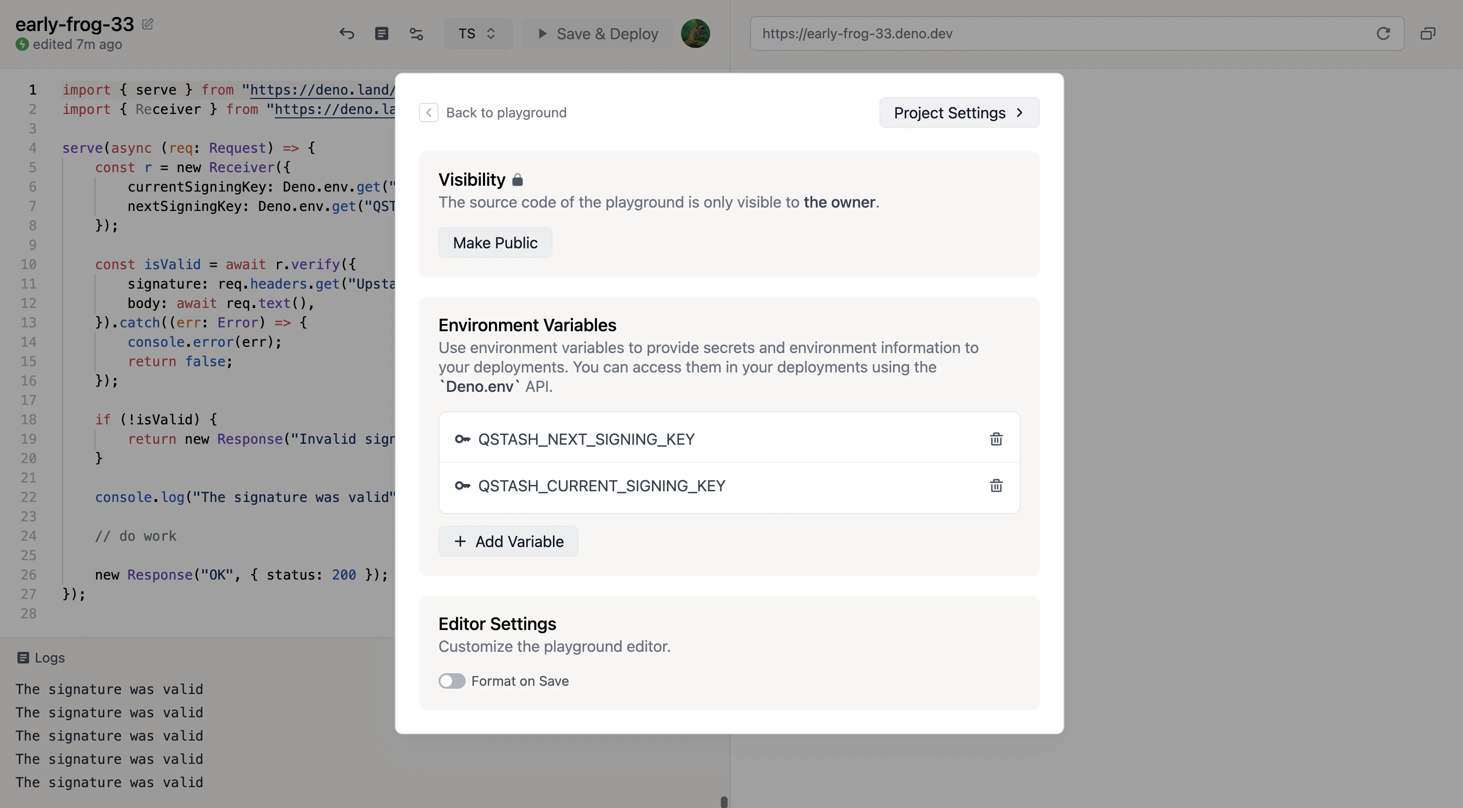1463x808 pixels.
Task: Open the playground settings sliders icon
Action: (x=416, y=33)
